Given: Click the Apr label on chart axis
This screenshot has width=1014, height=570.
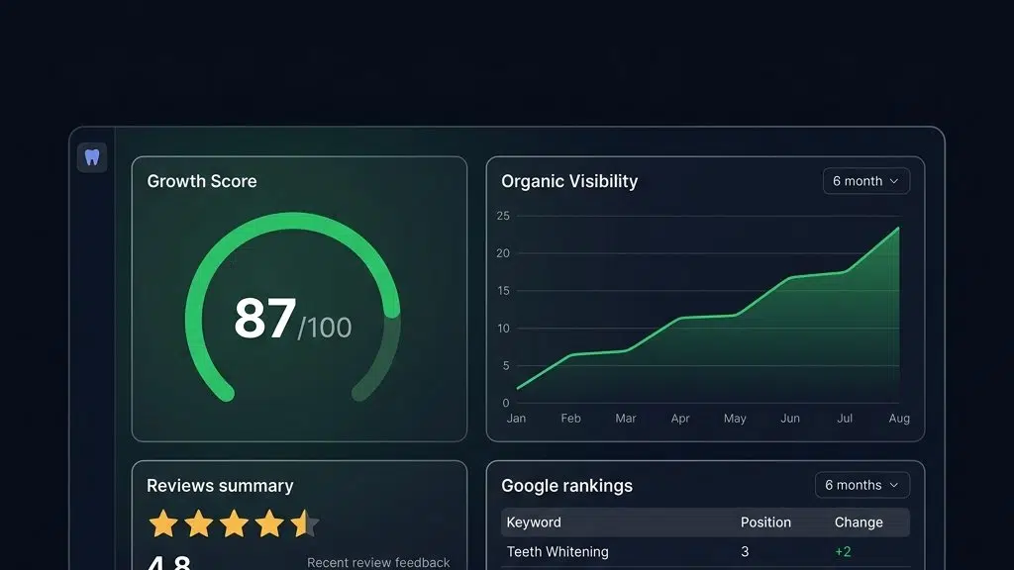Looking at the screenshot, I should point(680,419).
